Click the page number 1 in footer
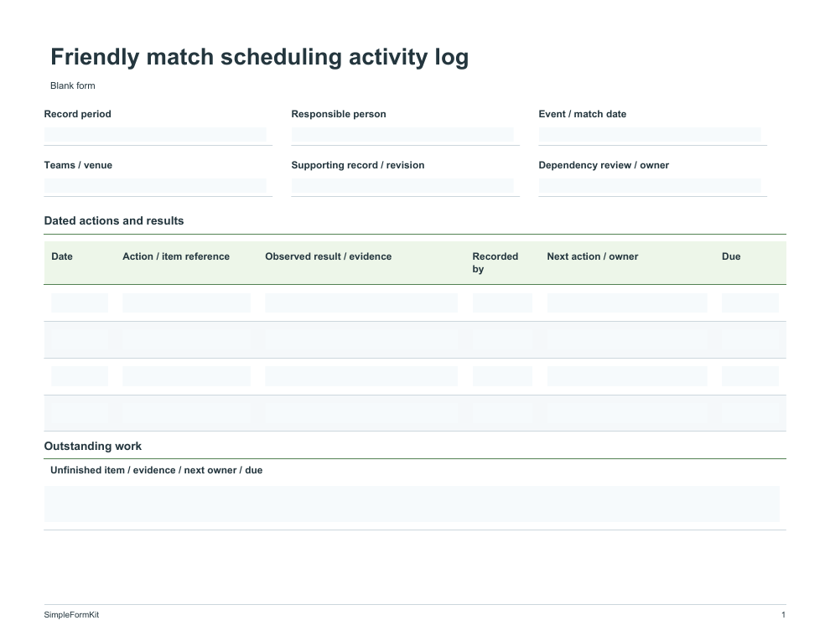This screenshot has height=641, width=830. tap(783, 614)
